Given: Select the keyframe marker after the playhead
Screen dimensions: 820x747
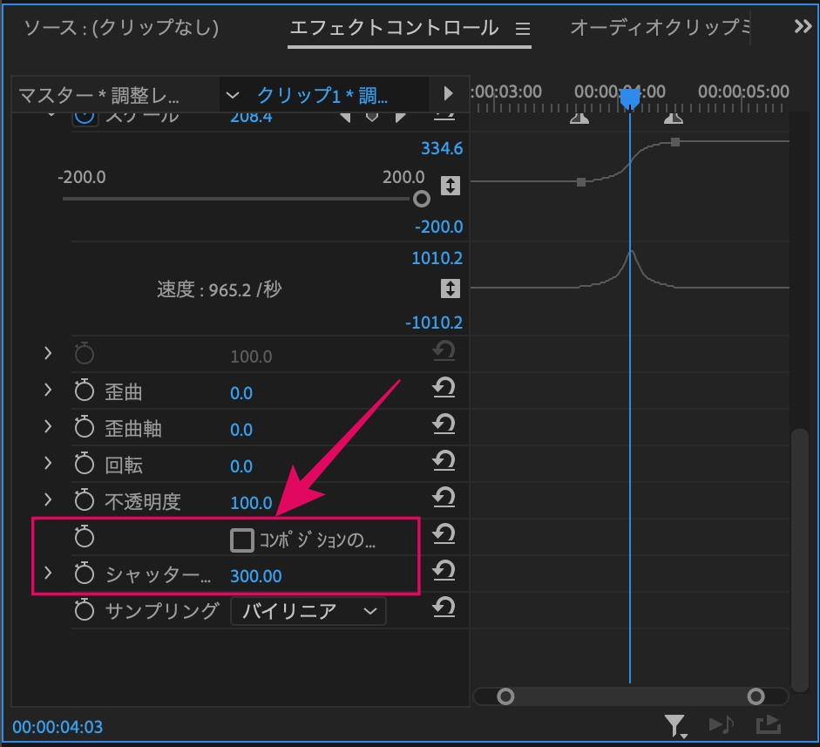Looking at the screenshot, I should [x=674, y=119].
